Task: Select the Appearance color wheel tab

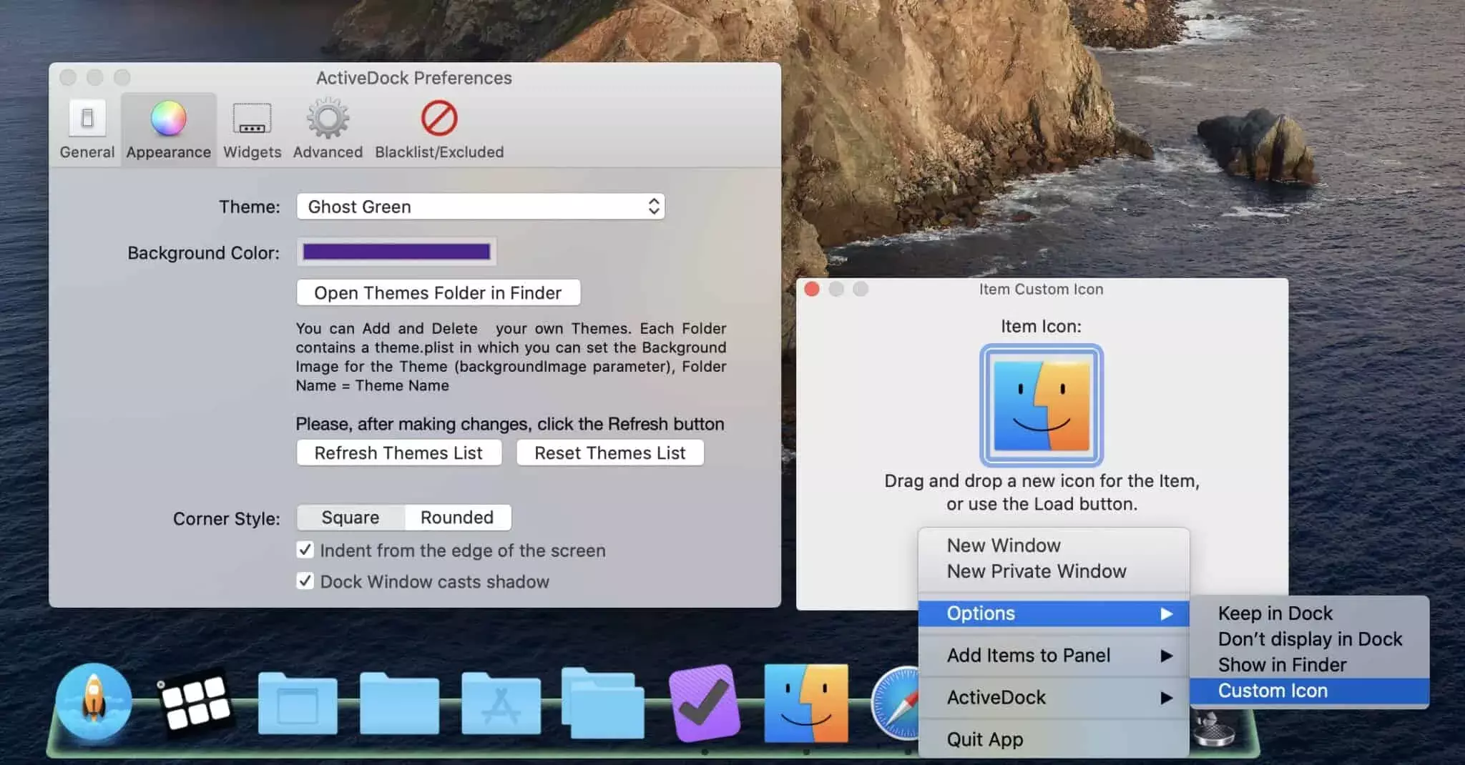Action: (x=168, y=129)
